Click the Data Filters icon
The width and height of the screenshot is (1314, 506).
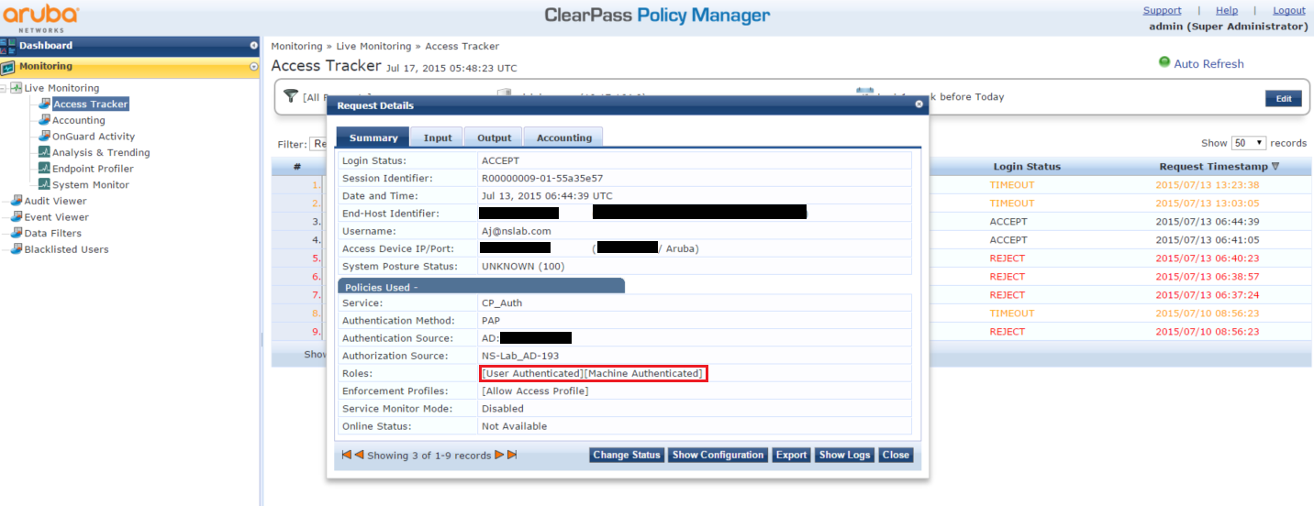click(17, 233)
